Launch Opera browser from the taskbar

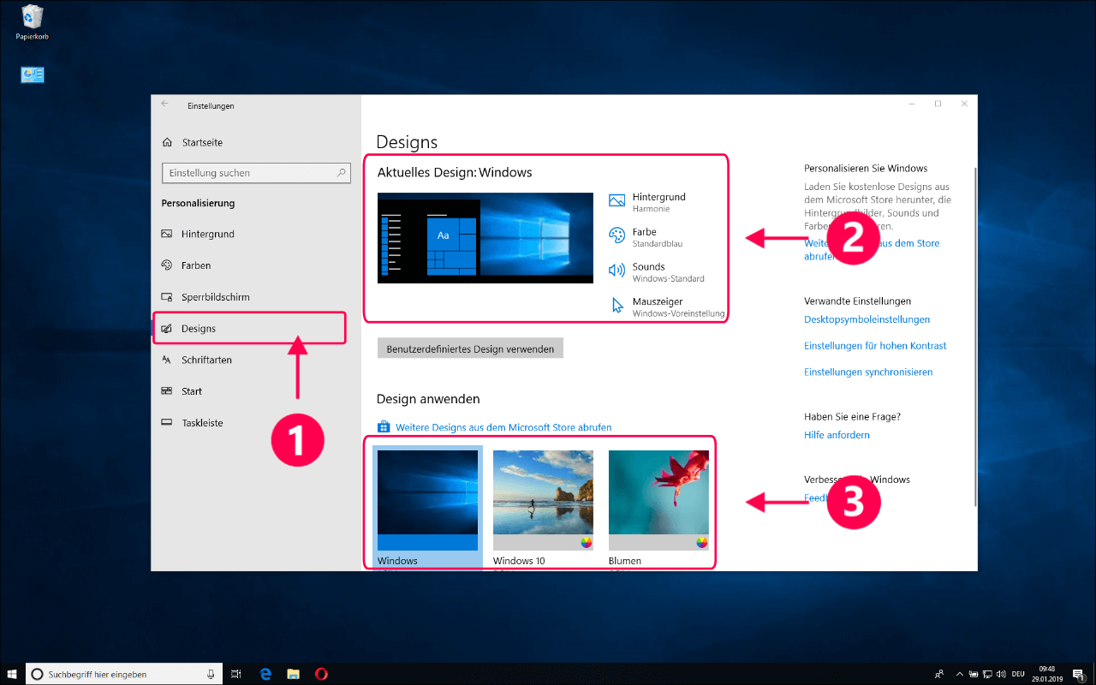pyautogui.click(x=321, y=674)
